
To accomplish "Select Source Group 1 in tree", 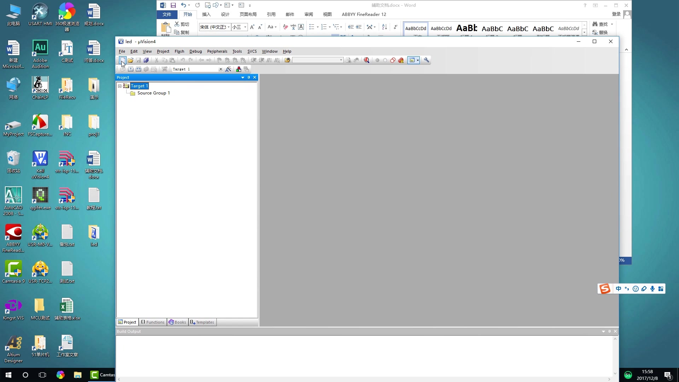I will [153, 93].
